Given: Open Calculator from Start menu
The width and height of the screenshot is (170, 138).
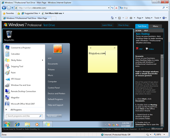Looking at the screenshot, I should (x=24, y=54).
